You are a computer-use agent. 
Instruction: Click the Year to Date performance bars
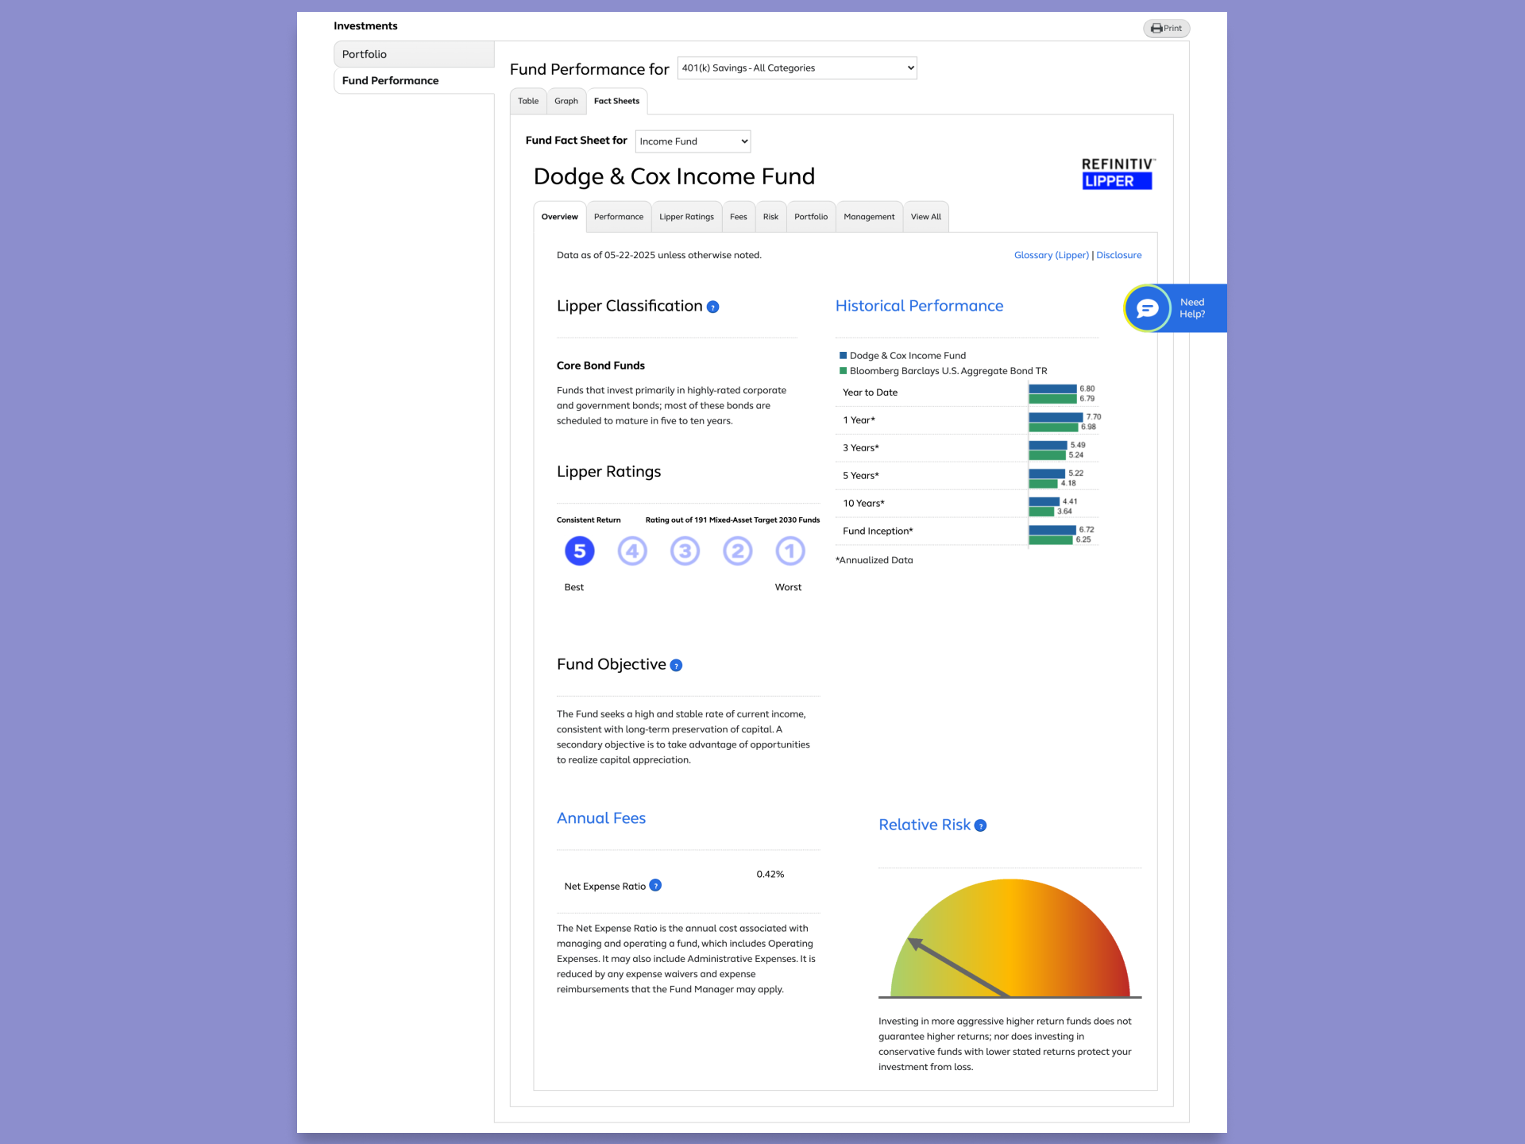(1053, 394)
